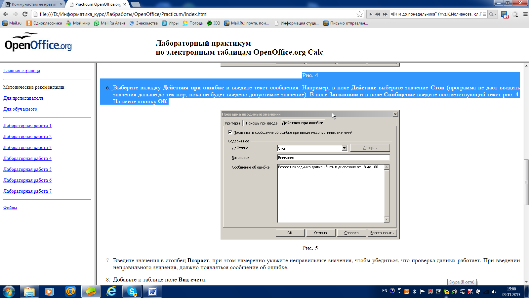Screen dimensions: 529x298
Task: Open Для обучаемого link
Action: pyautogui.click(x=20, y=109)
